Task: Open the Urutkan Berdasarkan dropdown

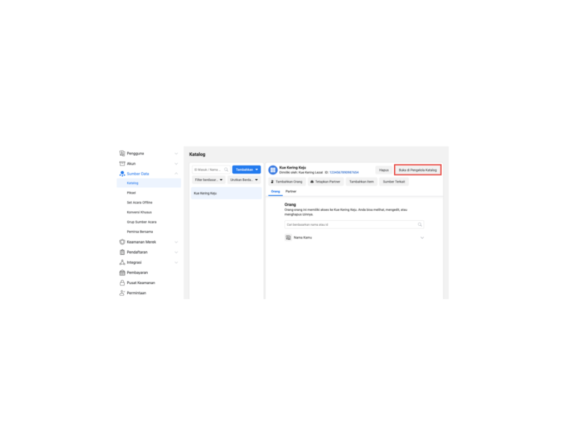Action: click(x=244, y=180)
